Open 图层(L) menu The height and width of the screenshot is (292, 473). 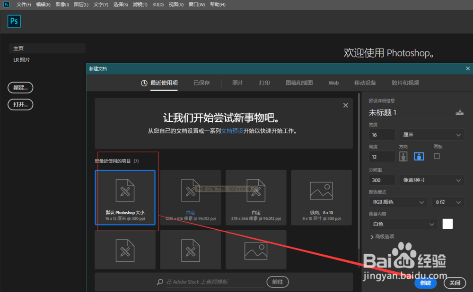pos(81,5)
